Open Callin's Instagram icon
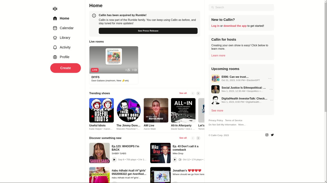Viewport: 327px width, 183px height. (x=267, y=135)
